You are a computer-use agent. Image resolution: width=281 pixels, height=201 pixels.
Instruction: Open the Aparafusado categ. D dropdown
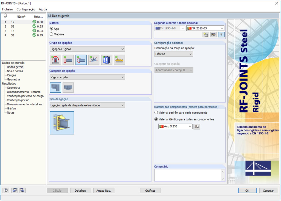coord(174,70)
